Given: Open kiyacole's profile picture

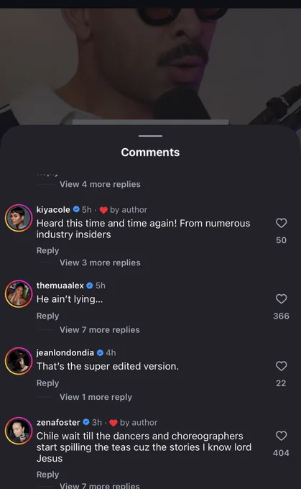Looking at the screenshot, I should point(19,218).
